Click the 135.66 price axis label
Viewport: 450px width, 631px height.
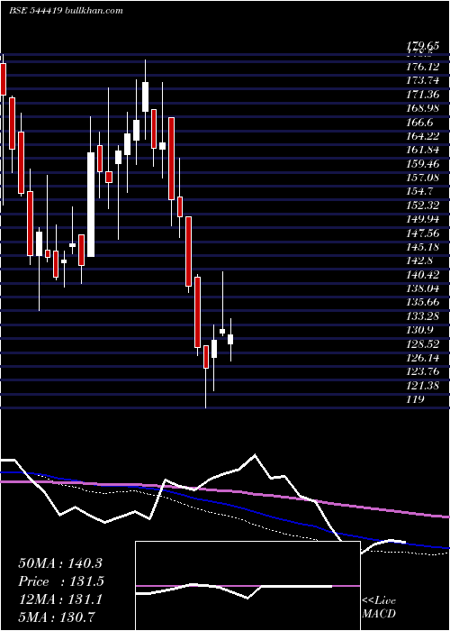click(423, 302)
